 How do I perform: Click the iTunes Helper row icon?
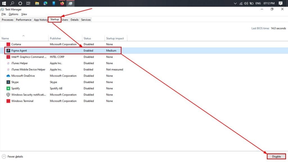point(8,63)
